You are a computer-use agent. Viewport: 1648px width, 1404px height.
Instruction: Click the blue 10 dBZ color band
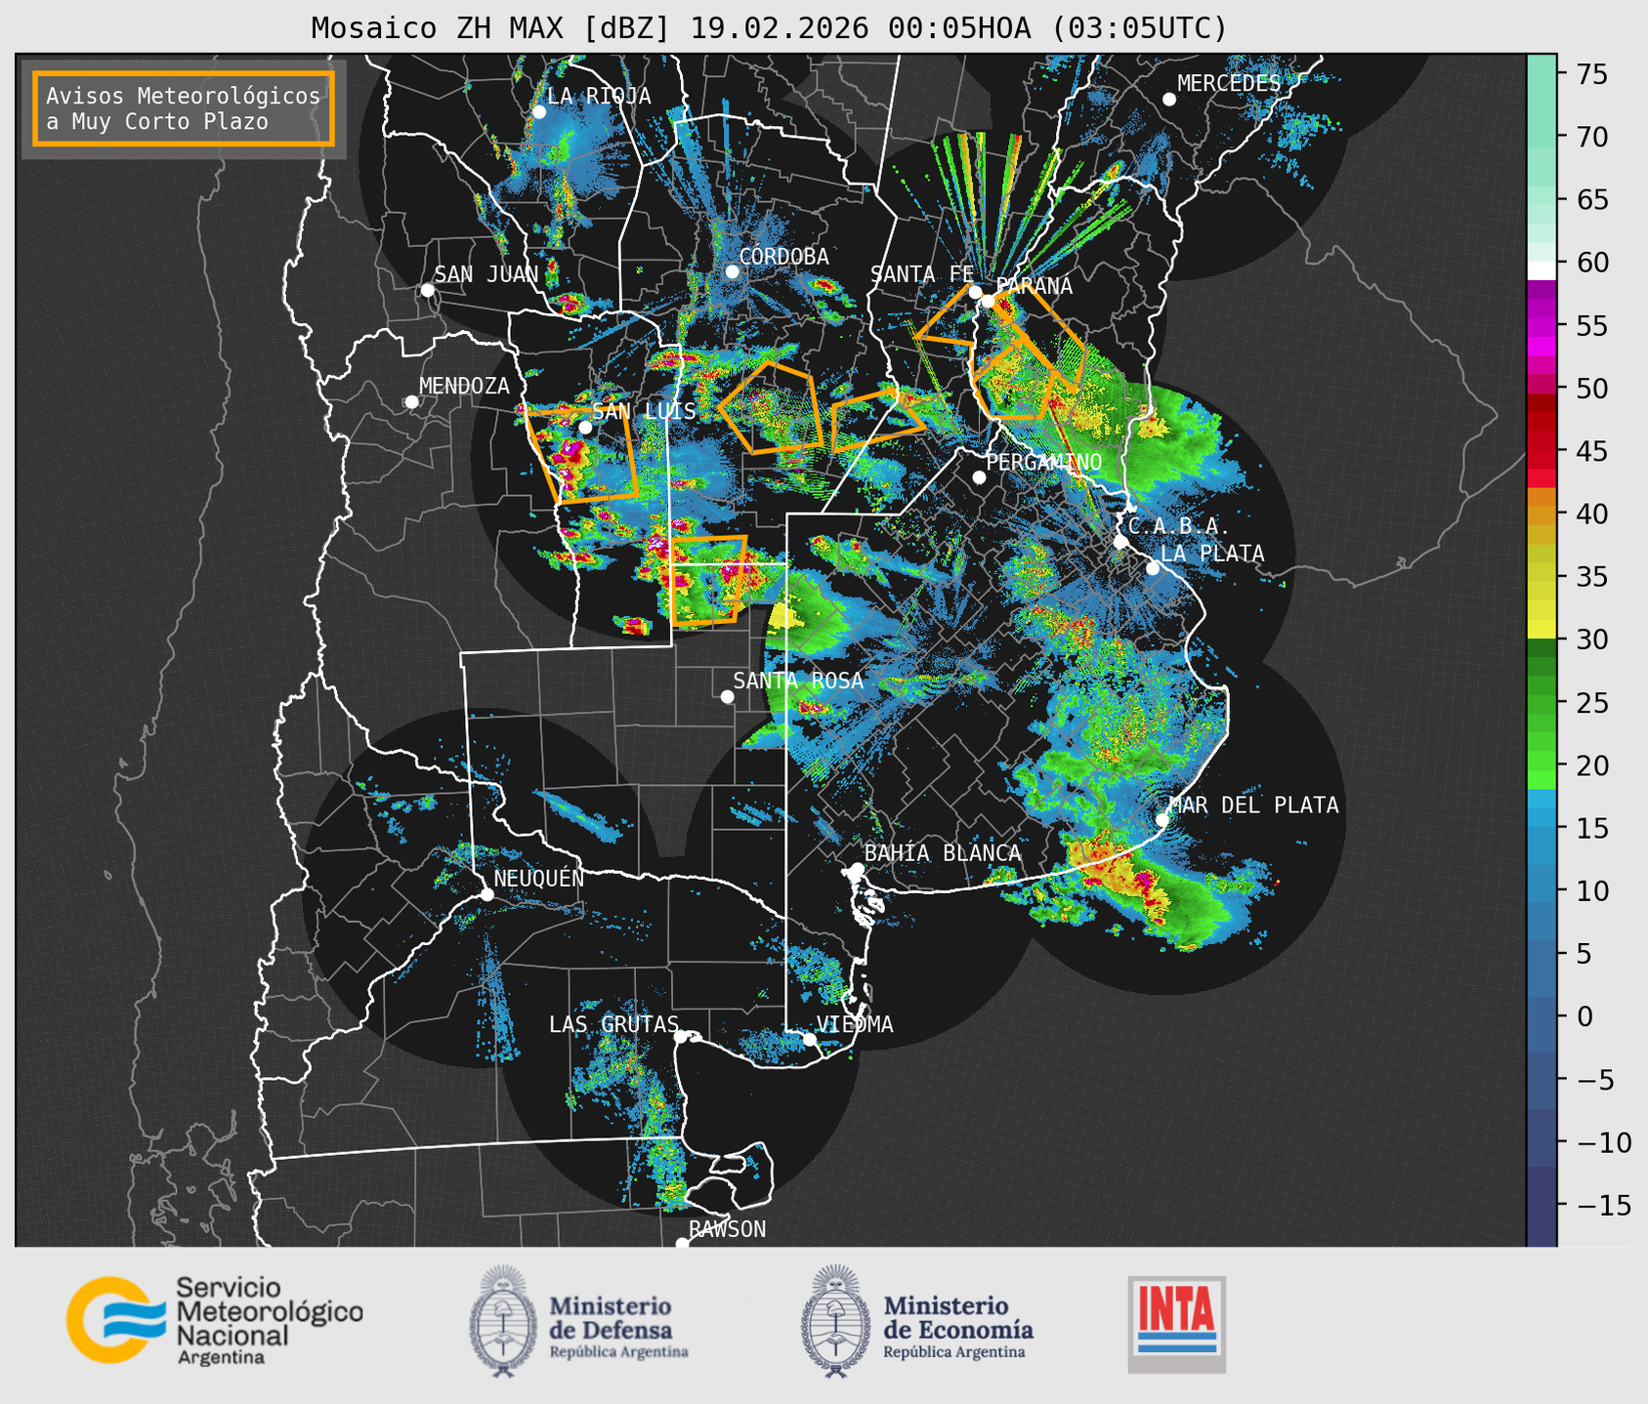pyautogui.click(x=1542, y=890)
